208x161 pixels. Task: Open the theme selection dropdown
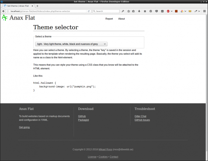point(71,44)
